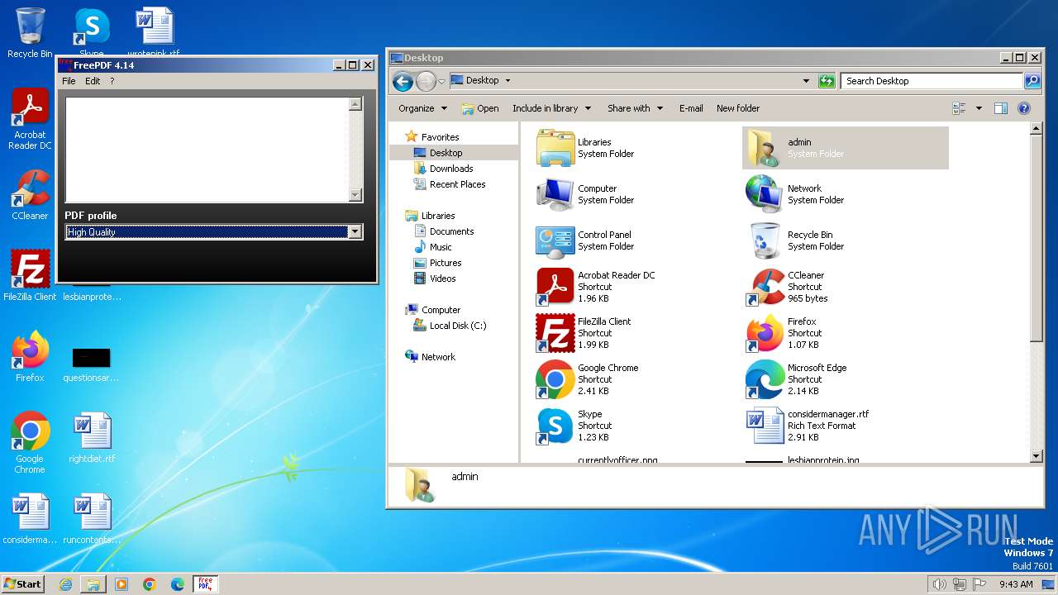This screenshot has height=595, width=1058.
Task: Open Internet Explorer from the taskbar
Action: coord(66,584)
